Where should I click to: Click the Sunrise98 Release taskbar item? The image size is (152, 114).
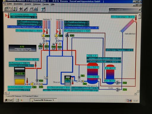coord(44,100)
